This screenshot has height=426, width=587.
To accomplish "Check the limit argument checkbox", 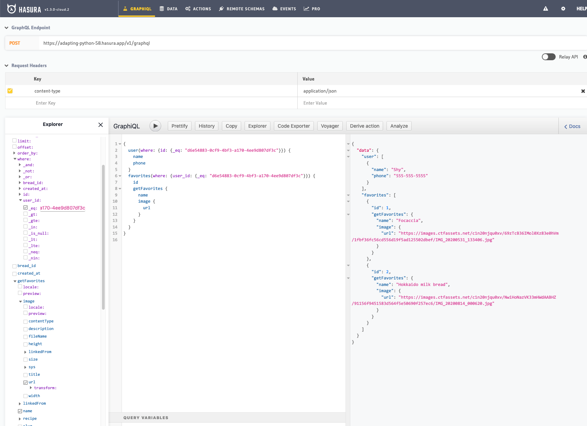I will pyautogui.click(x=14, y=140).
